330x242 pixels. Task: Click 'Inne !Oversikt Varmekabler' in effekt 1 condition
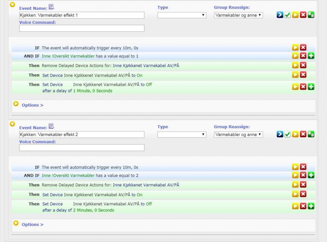pyautogui.click(x=68, y=56)
